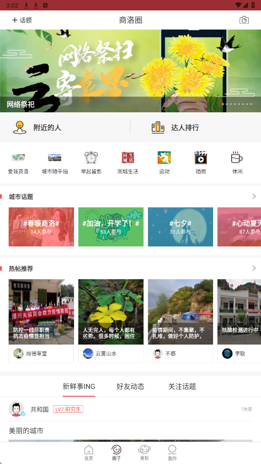Image resolution: width=261 pixels, height=464 pixels.
Task: Open the 晒照 film clapper icon
Action: (x=201, y=157)
